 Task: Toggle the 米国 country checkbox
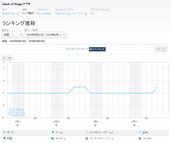(x=5, y=138)
